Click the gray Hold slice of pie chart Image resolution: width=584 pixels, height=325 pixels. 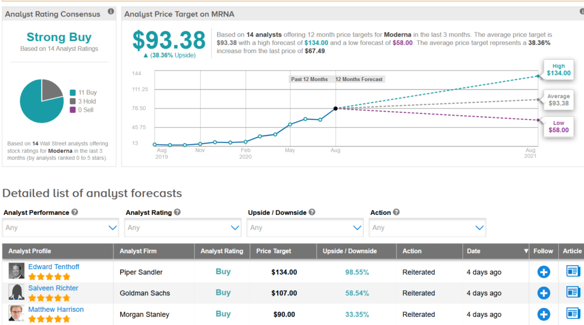tap(51, 90)
